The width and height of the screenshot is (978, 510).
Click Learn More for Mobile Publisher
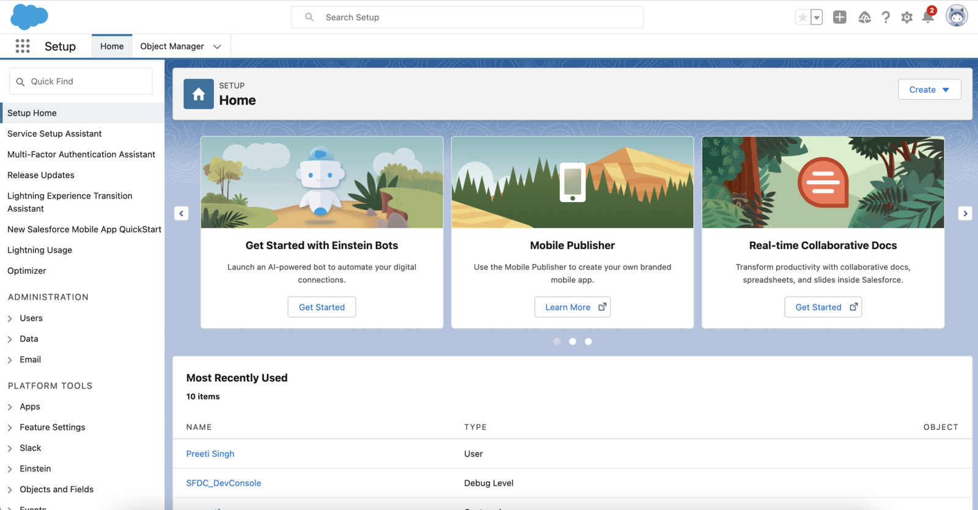click(572, 307)
